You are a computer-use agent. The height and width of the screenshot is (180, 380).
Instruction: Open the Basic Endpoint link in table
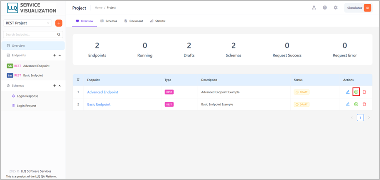pos(99,104)
